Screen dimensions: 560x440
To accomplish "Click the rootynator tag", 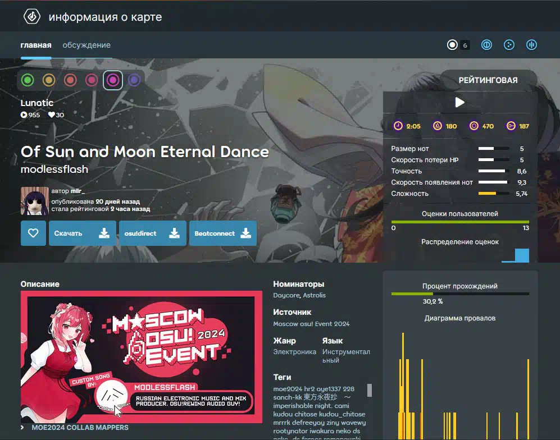I will coord(290,431).
